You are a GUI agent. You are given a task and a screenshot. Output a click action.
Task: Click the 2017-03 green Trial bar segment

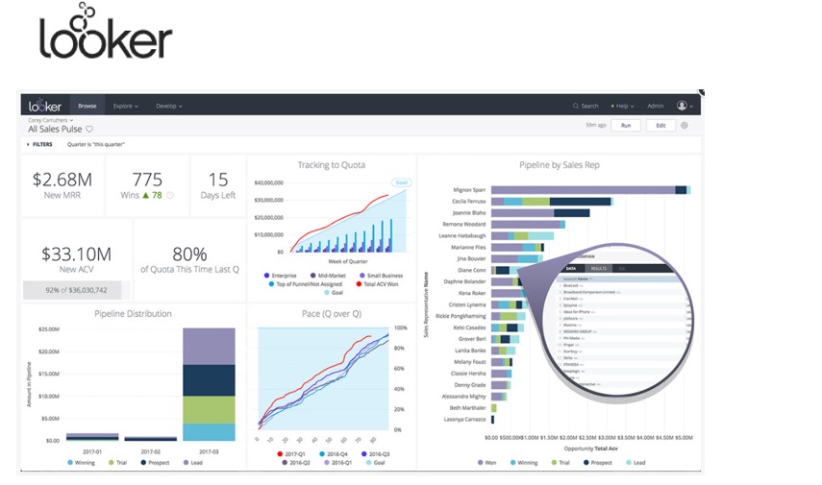point(209,409)
